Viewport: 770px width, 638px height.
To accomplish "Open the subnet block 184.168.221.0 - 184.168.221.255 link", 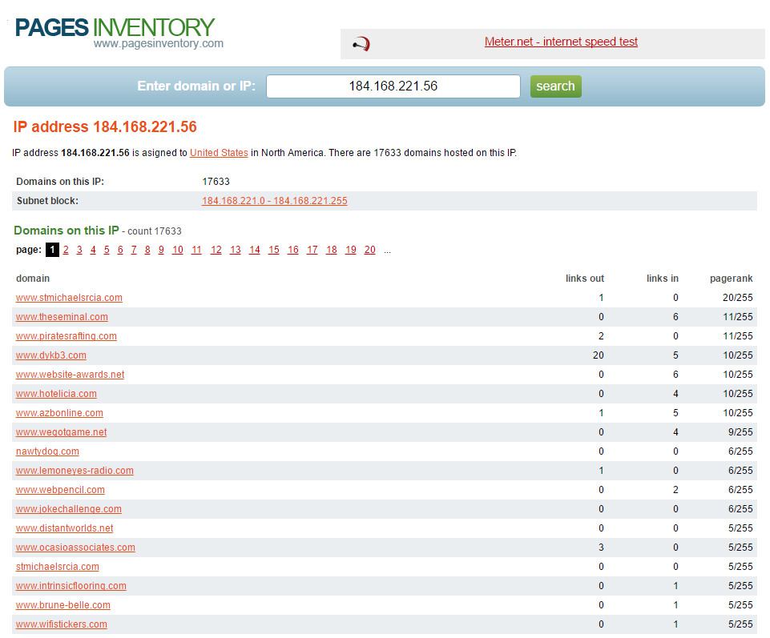I will [x=275, y=201].
